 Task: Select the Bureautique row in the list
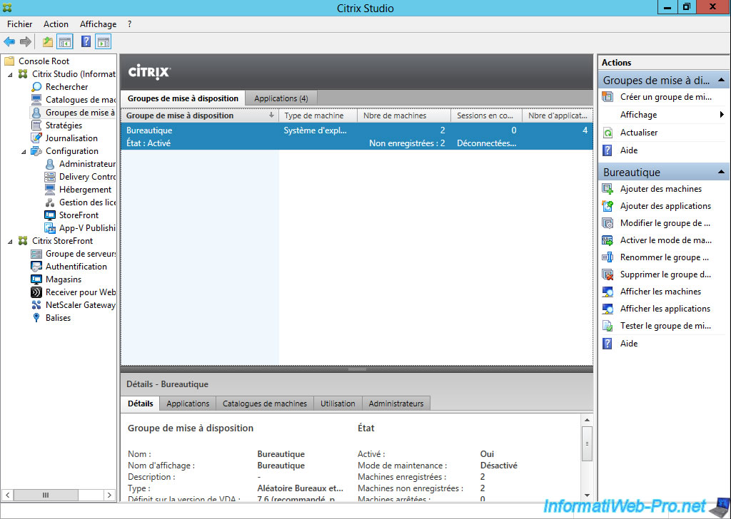pyautogui.click(x=357, y=136)
